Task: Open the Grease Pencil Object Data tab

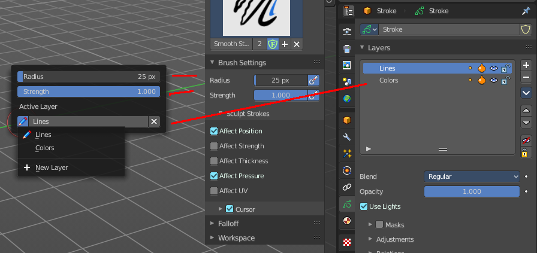Action: [347, 204]
